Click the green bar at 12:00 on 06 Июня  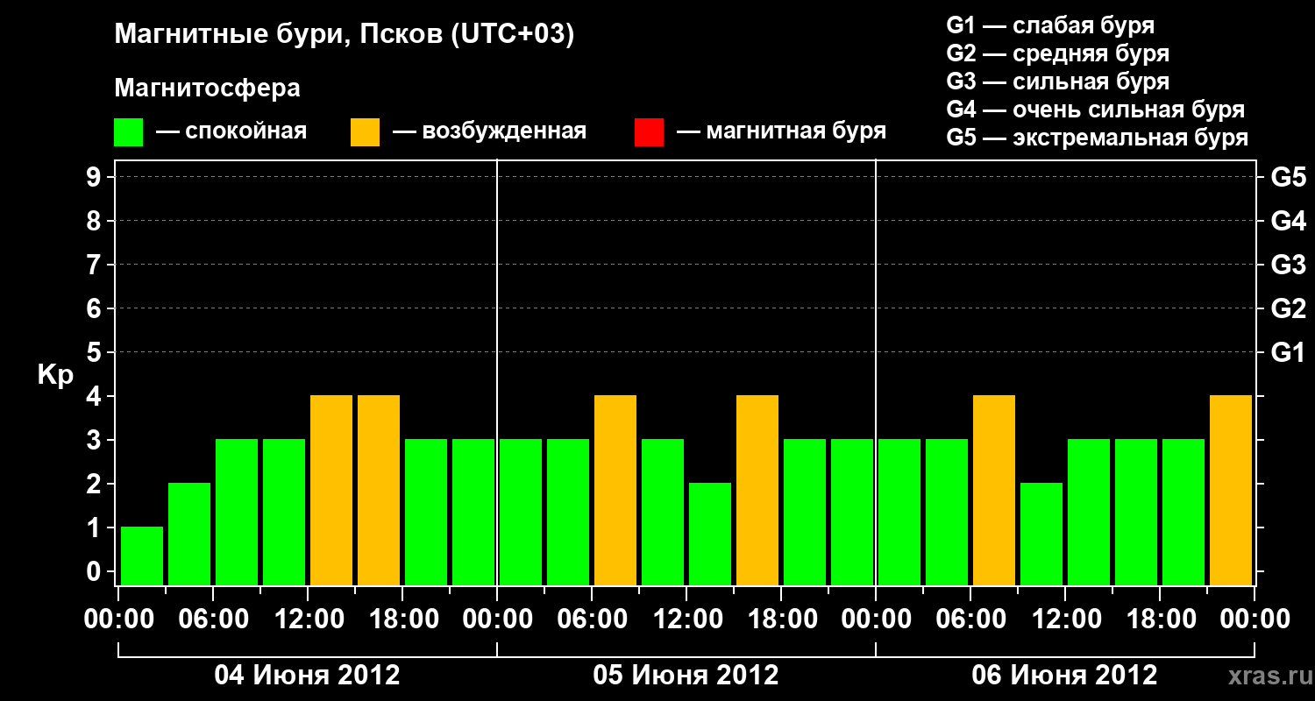(1089, 512)
